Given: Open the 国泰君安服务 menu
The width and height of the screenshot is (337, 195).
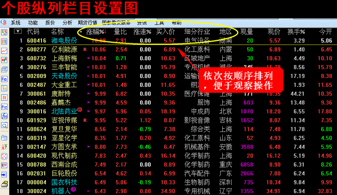Looking at the screenshot, I should point(116,23).
